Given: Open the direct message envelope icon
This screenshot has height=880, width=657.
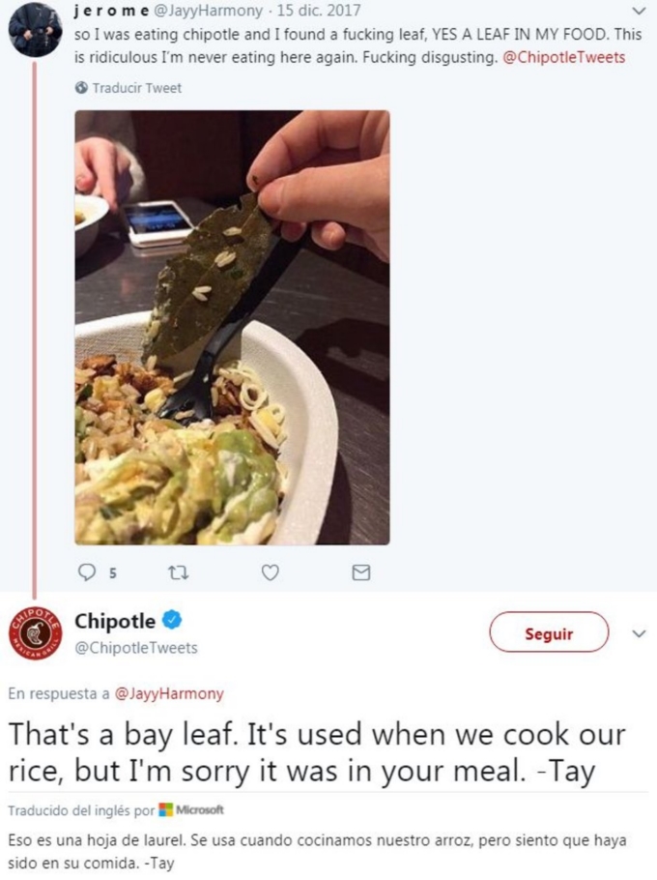Looking at the screenshot, I should pos(361,572).
